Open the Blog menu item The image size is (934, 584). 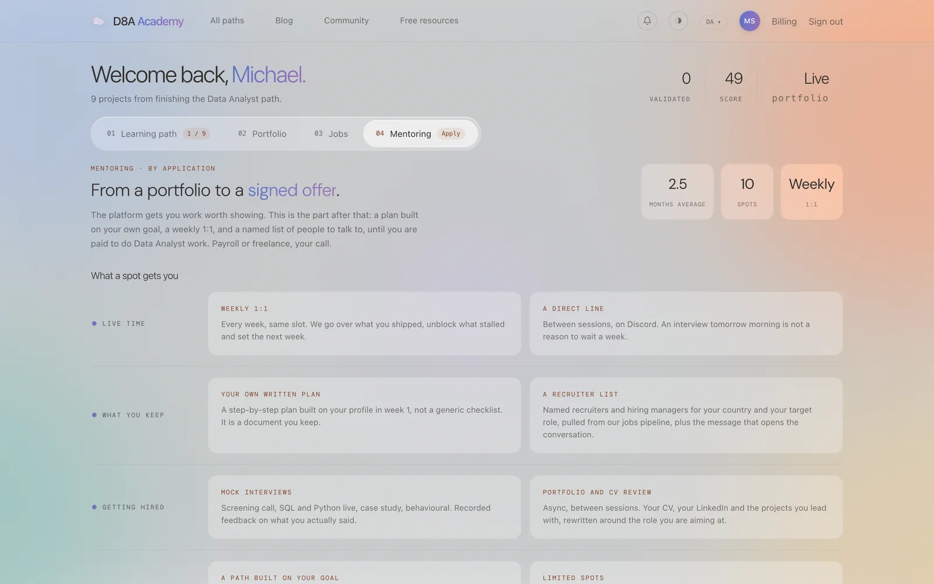coord(284,20)
